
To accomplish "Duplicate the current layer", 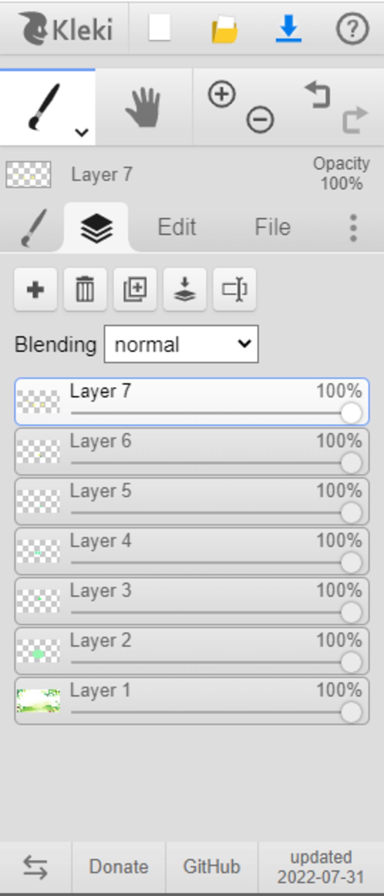I will [x=135, y=290].
